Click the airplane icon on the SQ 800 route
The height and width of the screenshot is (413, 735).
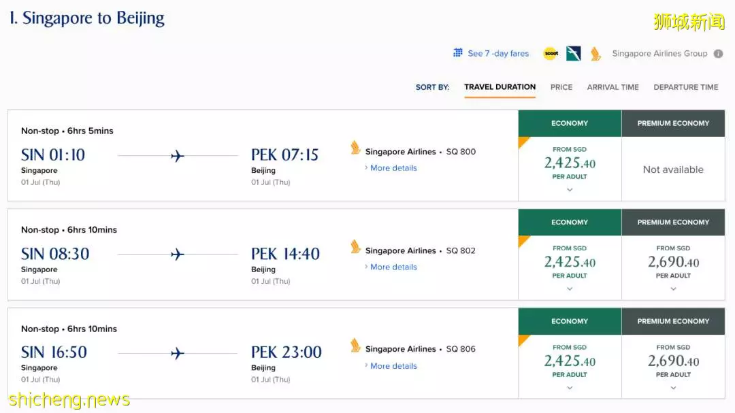[x=177, y=156]
